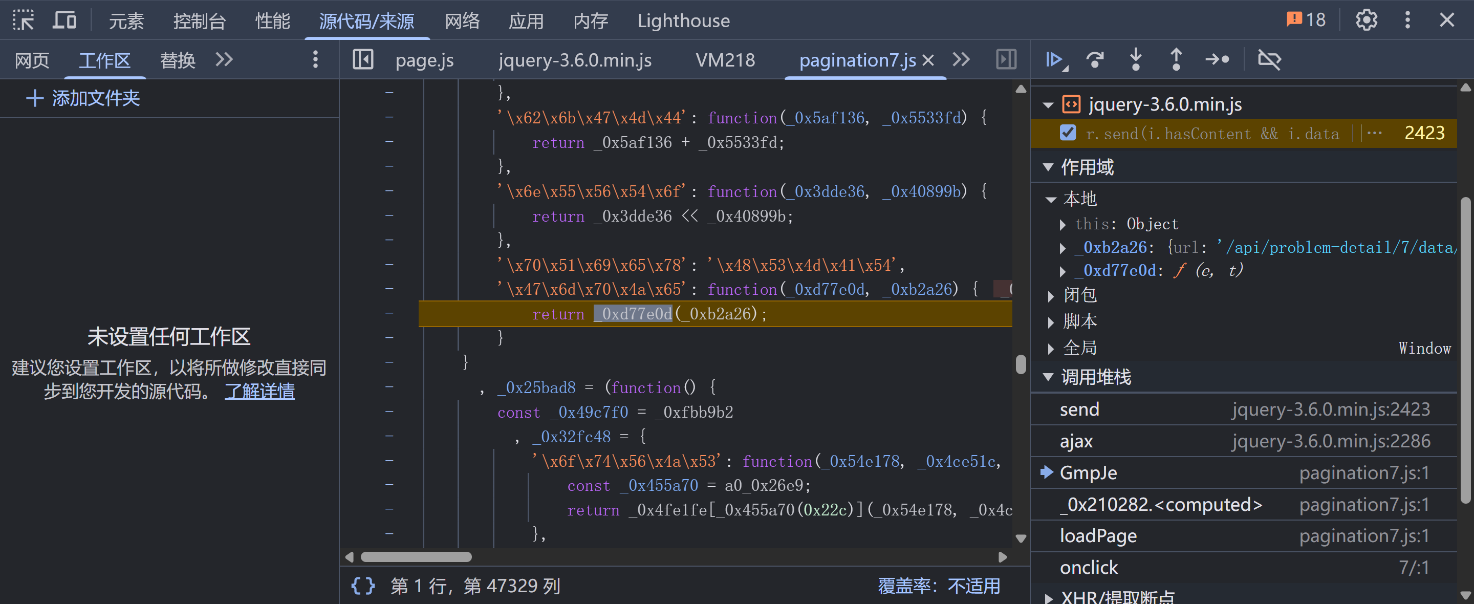Pretty-print the code with braces icon
The width and height of the screenshot is (1474, 604).
363,585
